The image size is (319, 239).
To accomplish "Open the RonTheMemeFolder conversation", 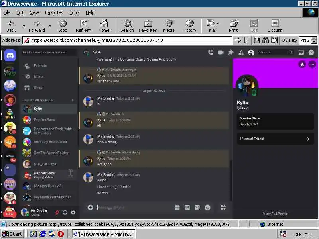I will [49, 153].
